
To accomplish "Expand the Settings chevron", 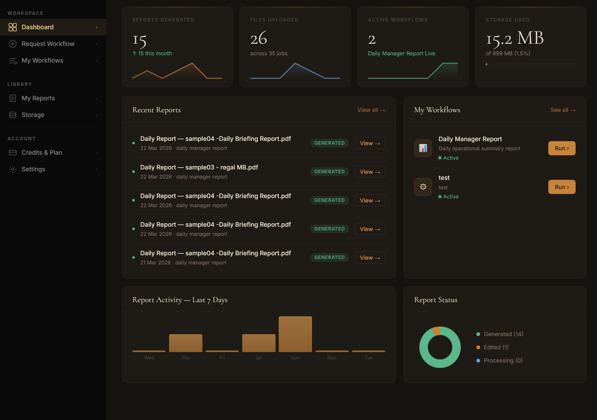I will coord(96,169).
